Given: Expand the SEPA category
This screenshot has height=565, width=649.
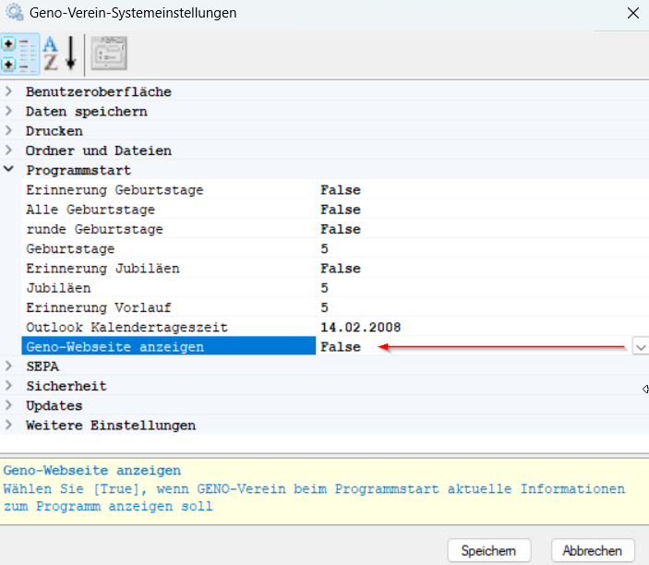Looking at the screenshot, I should click(8, 366).
